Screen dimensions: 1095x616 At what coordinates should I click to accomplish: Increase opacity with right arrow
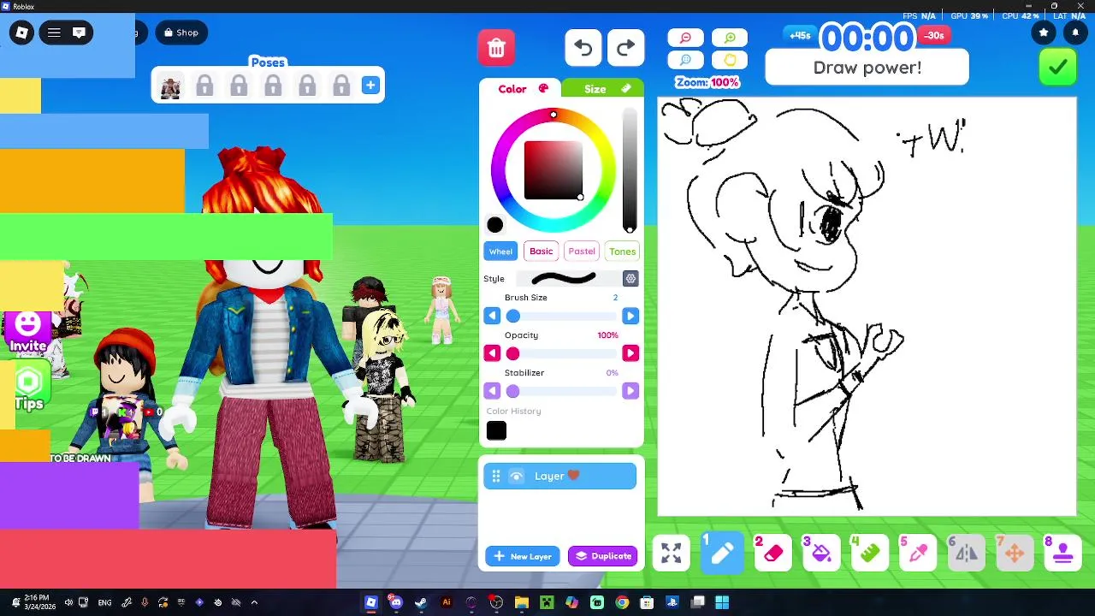(x=630, y=353)
